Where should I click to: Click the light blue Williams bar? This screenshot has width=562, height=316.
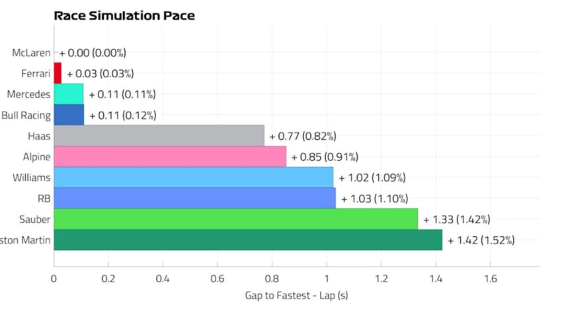(x=193, y=177)
